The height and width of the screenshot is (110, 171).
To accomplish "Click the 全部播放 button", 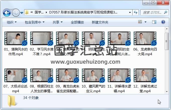I will [x=77, y=22].
